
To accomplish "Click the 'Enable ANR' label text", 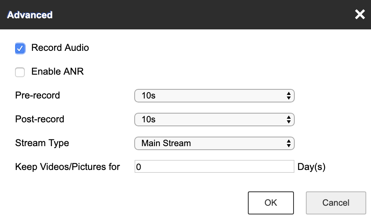I will pyautogui.click(x=58, y=72).
